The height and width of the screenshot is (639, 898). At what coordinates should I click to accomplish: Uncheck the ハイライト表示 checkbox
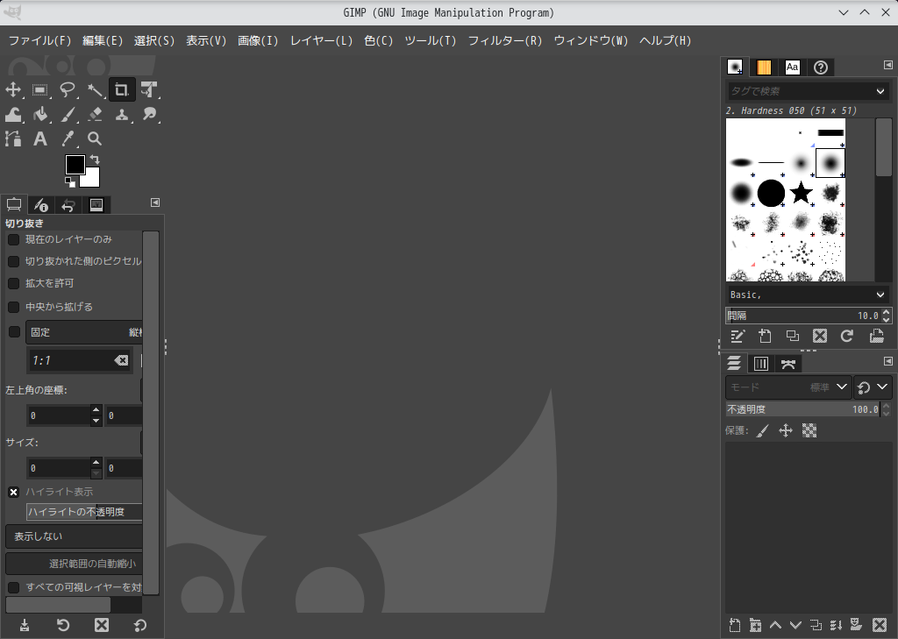point(14,492)
